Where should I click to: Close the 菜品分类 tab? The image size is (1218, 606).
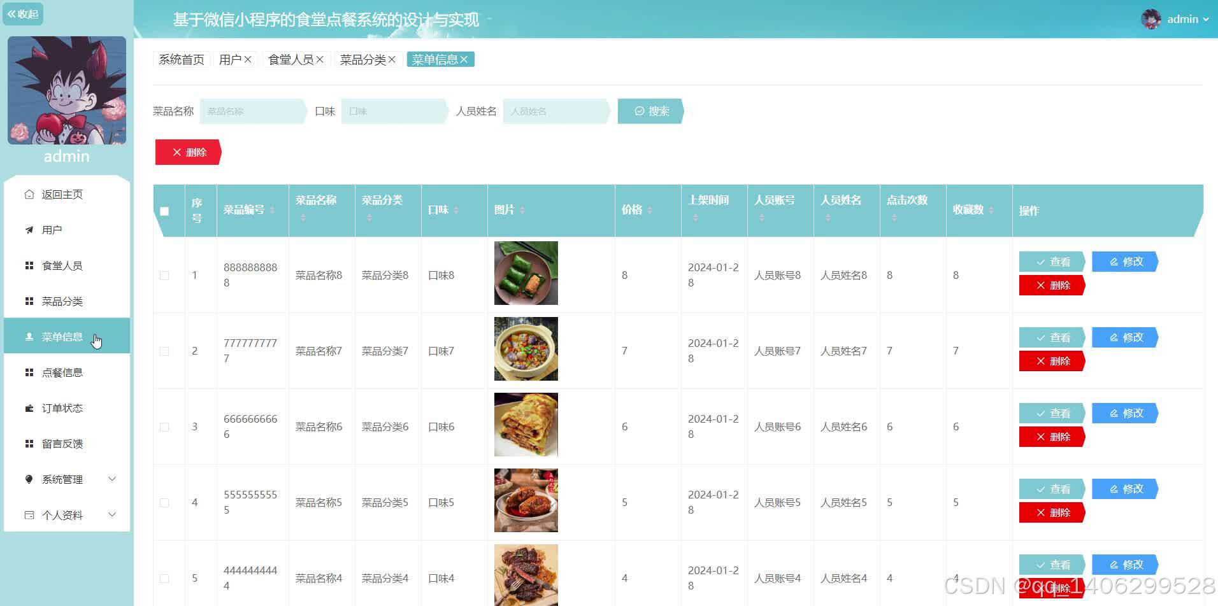tap(392, 59)
